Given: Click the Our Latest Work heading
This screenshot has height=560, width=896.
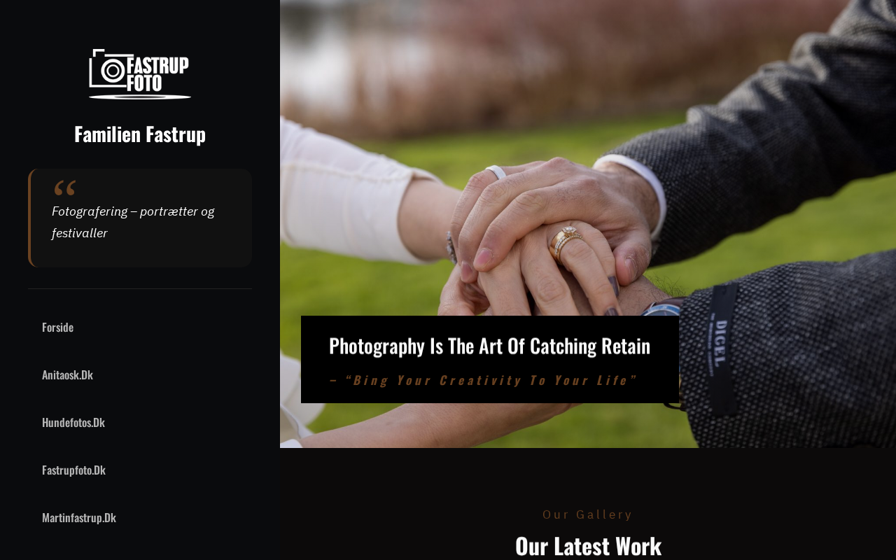Looking at the screenshot, I should point(588,545).
